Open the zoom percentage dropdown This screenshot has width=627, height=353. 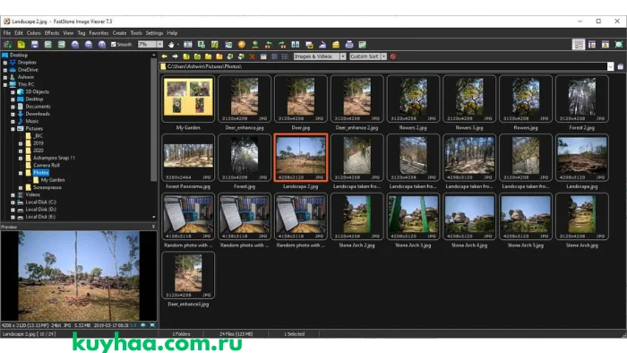[160, 45]
